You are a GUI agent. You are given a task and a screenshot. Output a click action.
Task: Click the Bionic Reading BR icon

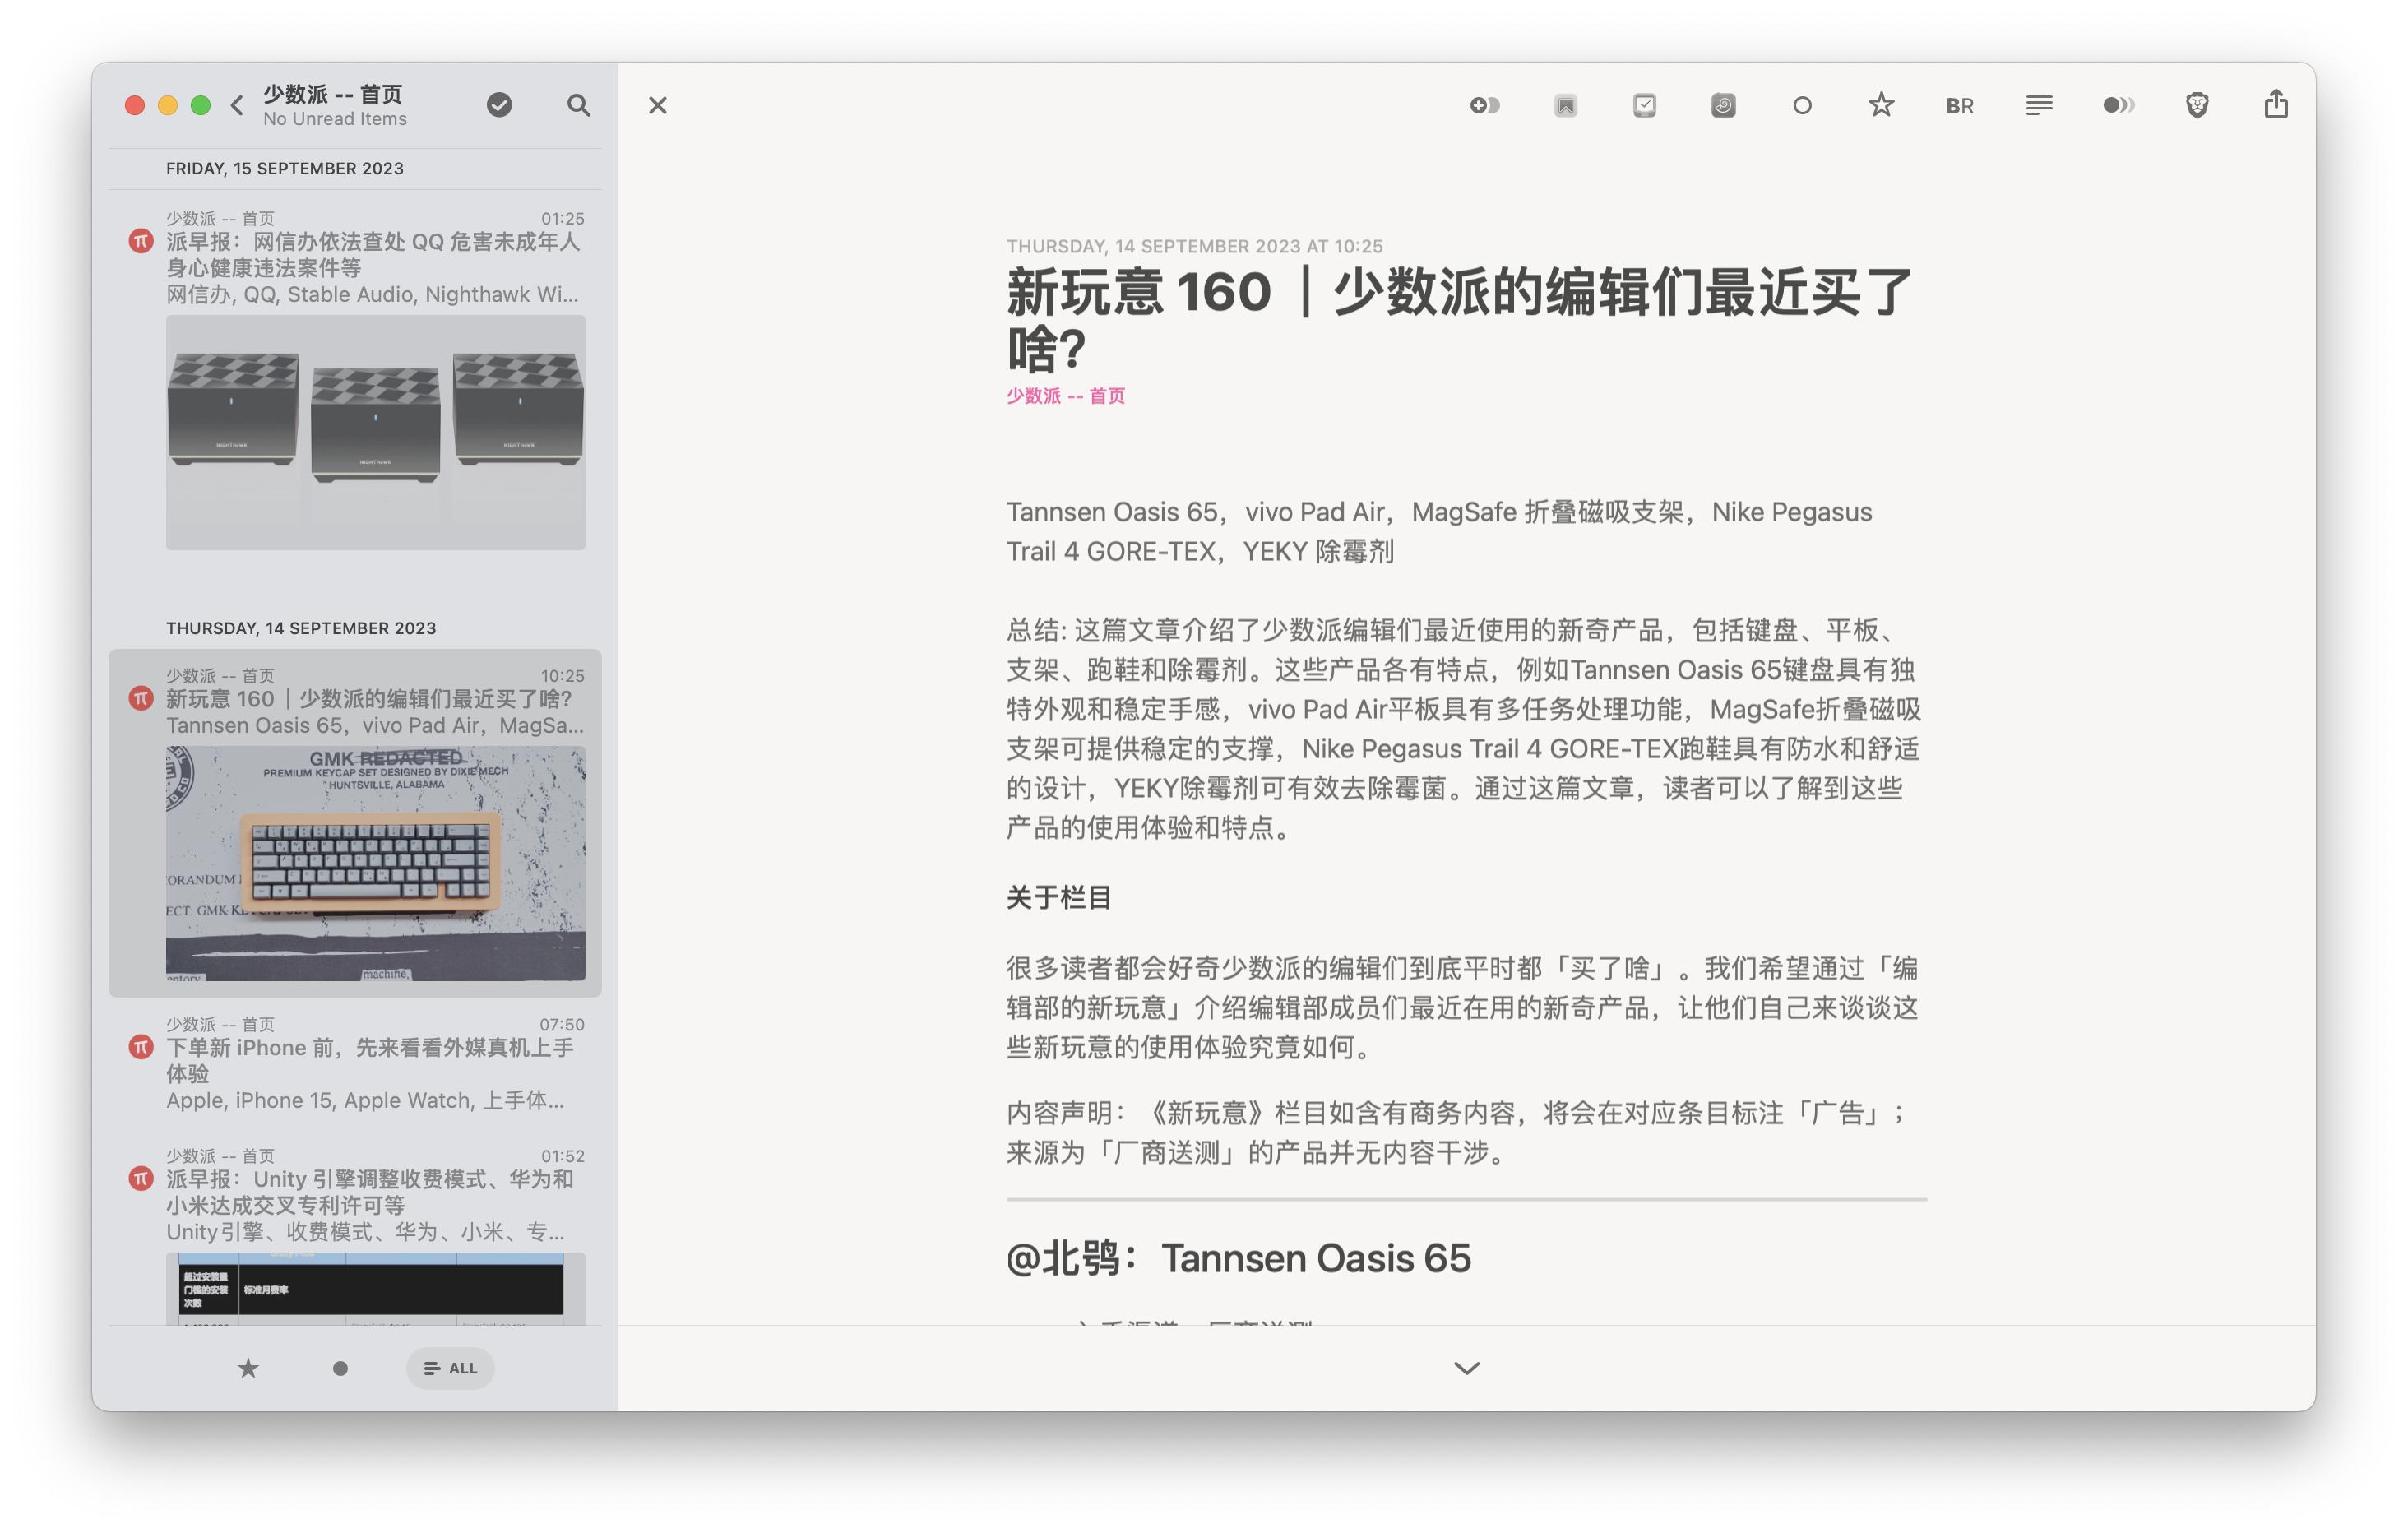1959,106
